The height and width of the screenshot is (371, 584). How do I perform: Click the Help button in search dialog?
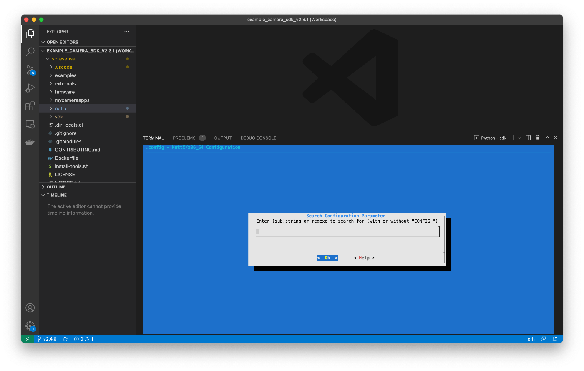pyautogui.click(x=364, y=258)
